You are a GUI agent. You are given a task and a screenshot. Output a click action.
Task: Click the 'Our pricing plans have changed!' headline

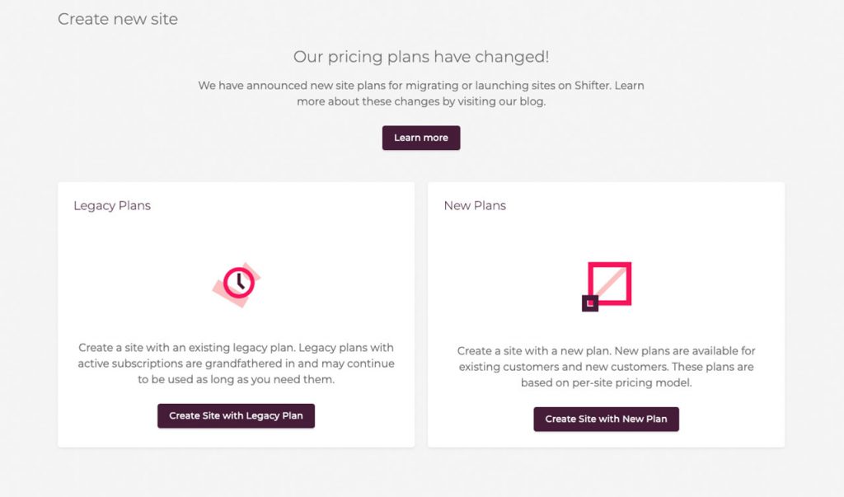point(421,57)
